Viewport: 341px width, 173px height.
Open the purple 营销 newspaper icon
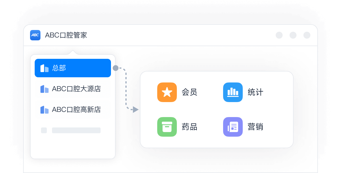coord(233,127)
